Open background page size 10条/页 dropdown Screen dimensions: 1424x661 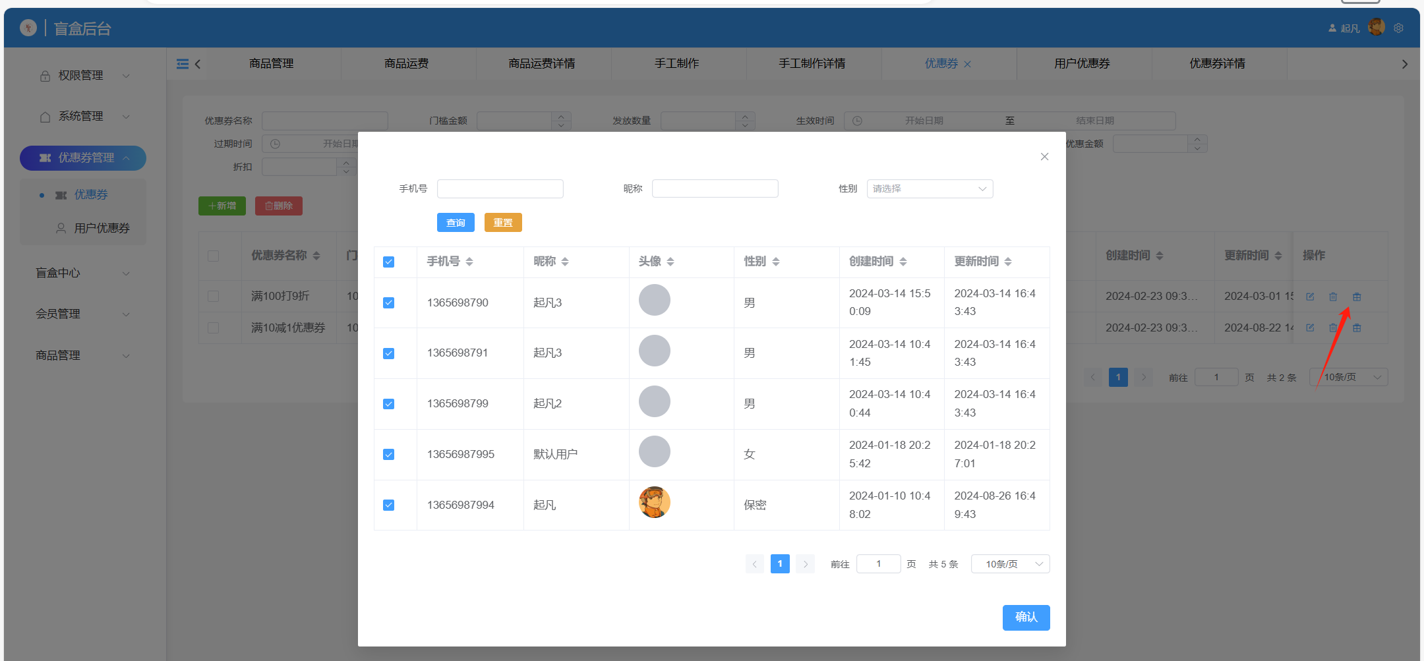point(1350,377)
